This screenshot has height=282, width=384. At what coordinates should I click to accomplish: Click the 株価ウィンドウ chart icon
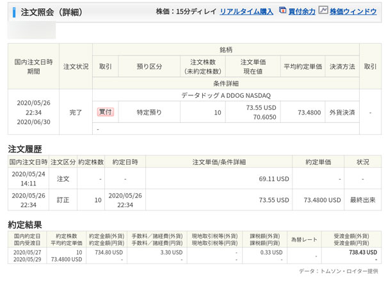click(323, 11)
